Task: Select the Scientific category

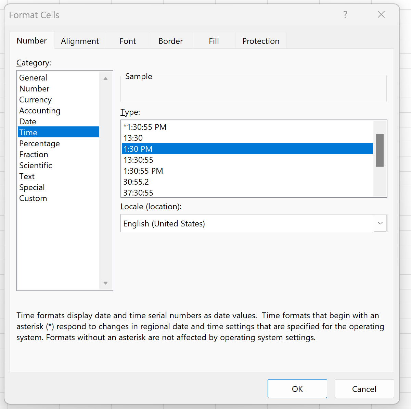Action: pos(36,165)
